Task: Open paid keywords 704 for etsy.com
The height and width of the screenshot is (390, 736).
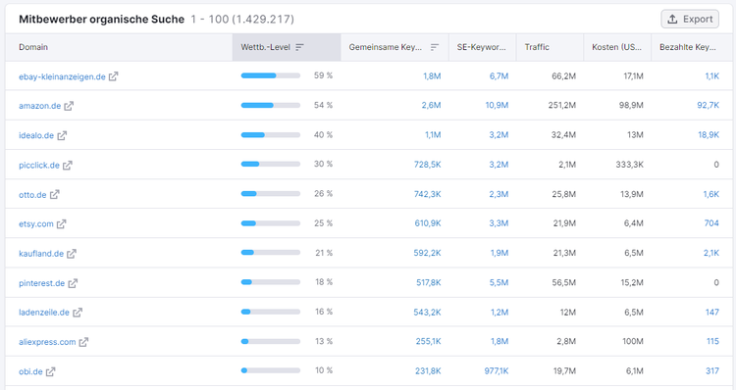Action: point(711,223)
